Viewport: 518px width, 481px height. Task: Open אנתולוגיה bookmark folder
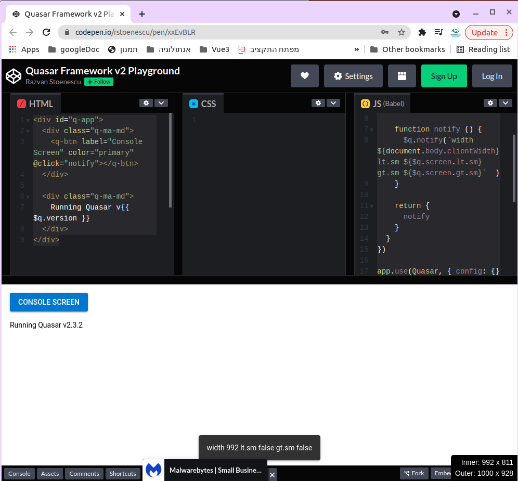tap(169, 49)
